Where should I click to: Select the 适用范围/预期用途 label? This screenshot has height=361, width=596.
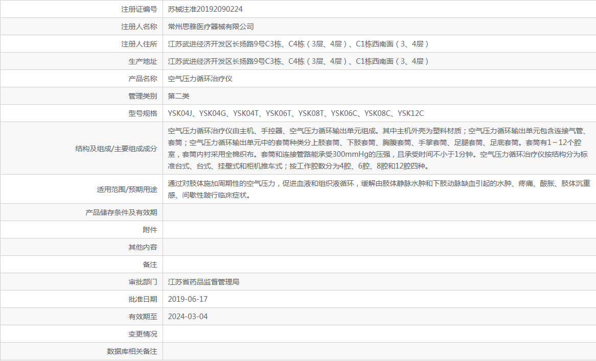click(127, 189)
